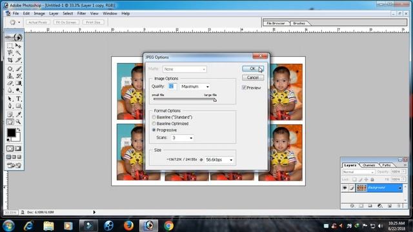Viewport: 413px width, 232px height.
Task: Select the Brush tool
Action: click(x=18, y=69)
